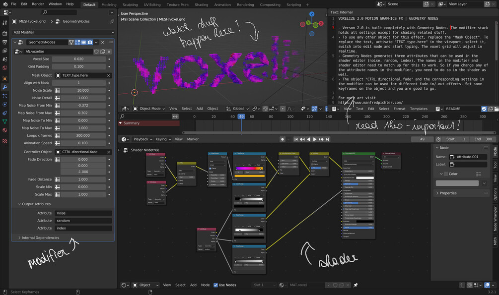Open the Playback dropdown
The image size is (499, 295).
pyautogui.click(x=143, y=139)
